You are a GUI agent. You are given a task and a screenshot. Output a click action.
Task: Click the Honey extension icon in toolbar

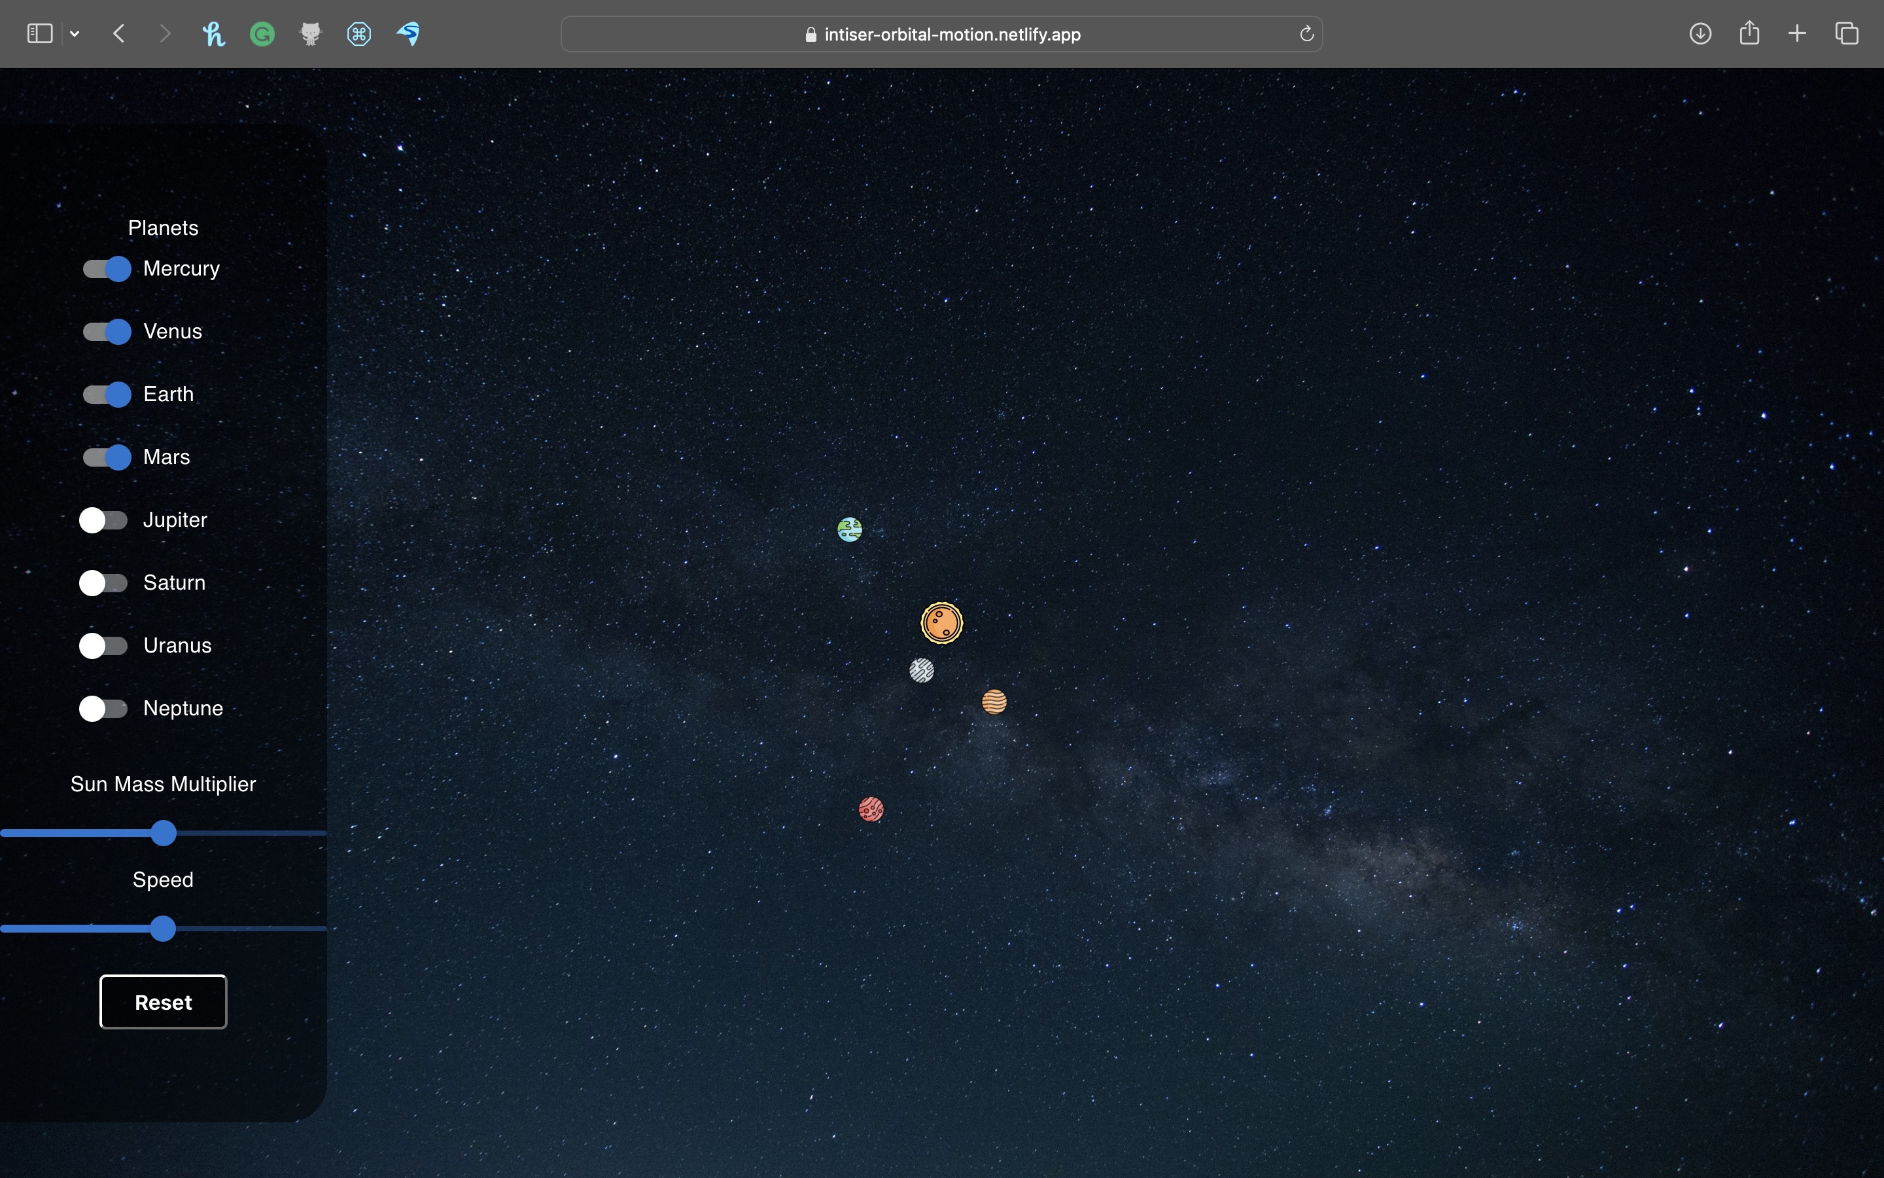[213, 34]
